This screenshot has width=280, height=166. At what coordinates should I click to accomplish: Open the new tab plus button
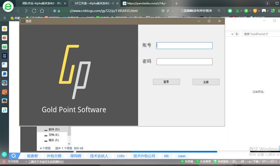(x=177, y=3)
